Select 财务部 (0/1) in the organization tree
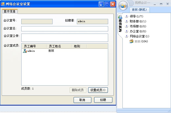The image size is (171, 113). click(x=138, y=21)
